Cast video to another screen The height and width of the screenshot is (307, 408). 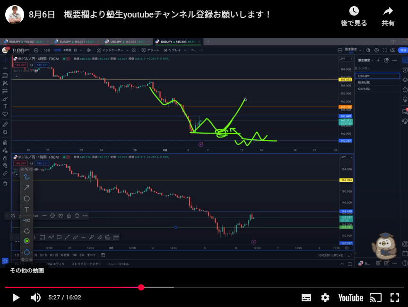[x=376, y=298]
